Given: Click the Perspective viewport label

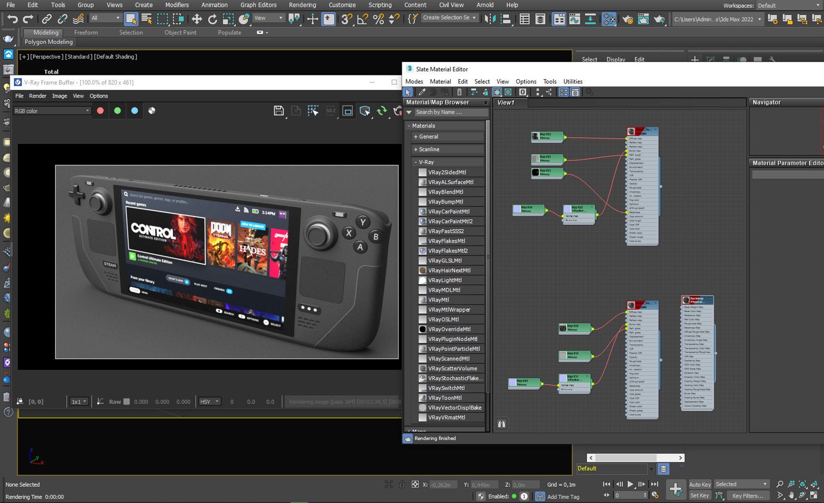Looking at the screenshot, I should (x=46, y=57).
